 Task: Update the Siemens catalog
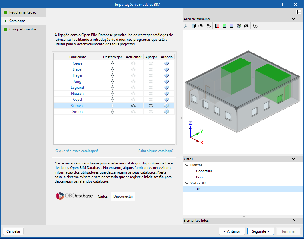(133, 106)
